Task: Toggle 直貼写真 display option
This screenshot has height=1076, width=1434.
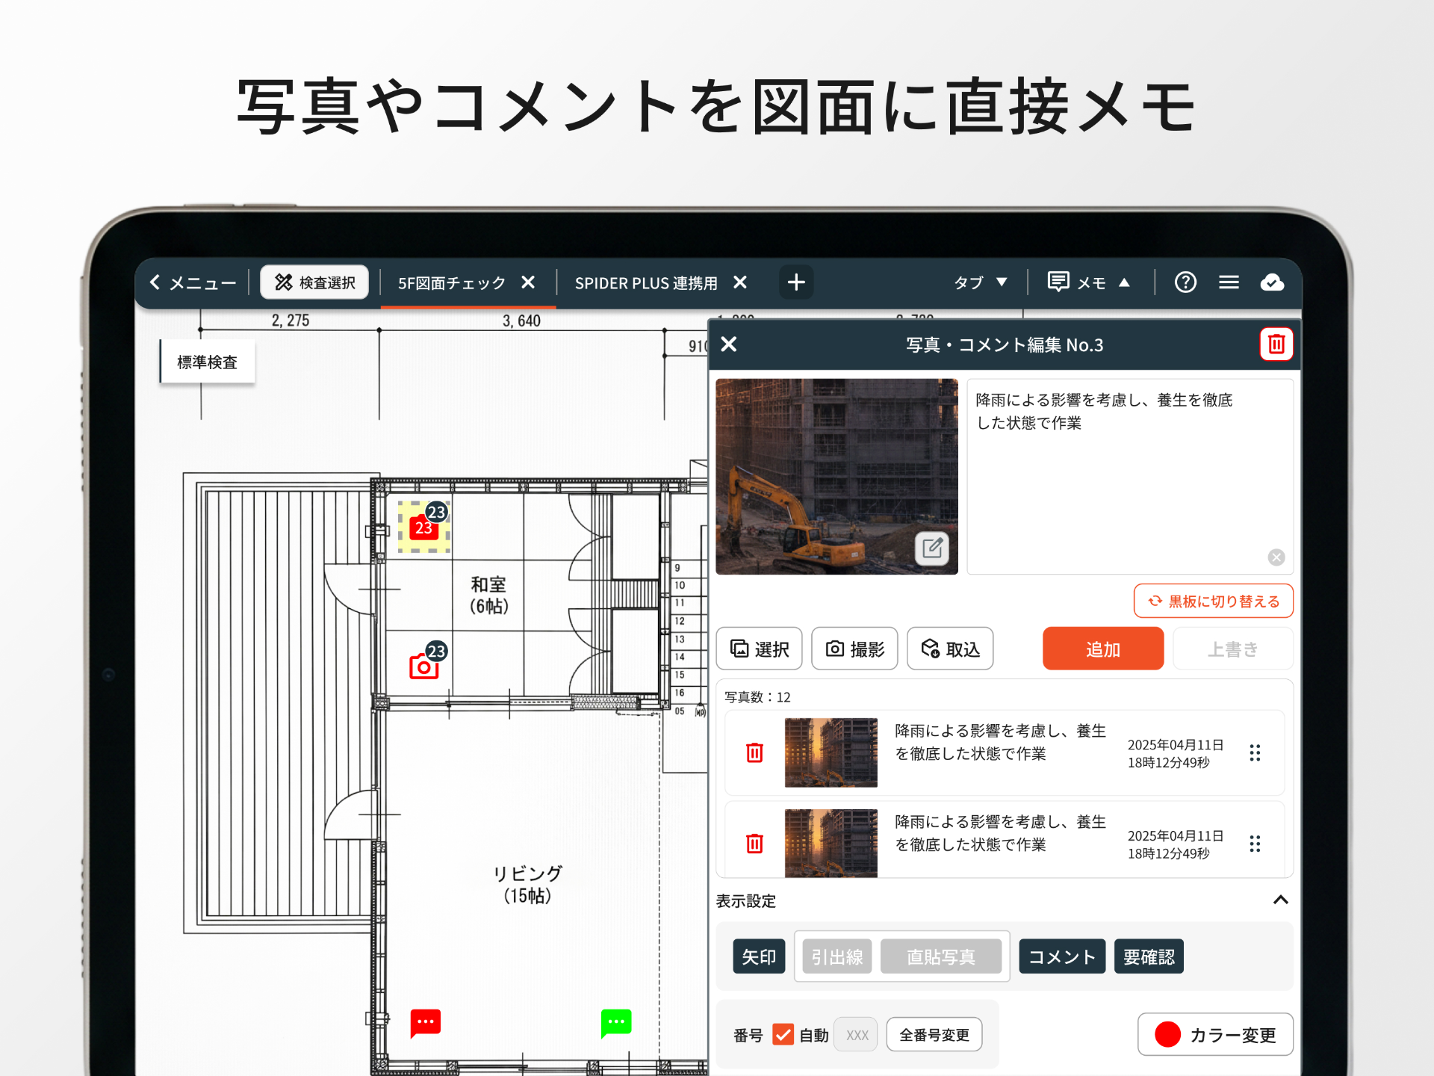Action: pyautogui.click(x=940, y=956)
